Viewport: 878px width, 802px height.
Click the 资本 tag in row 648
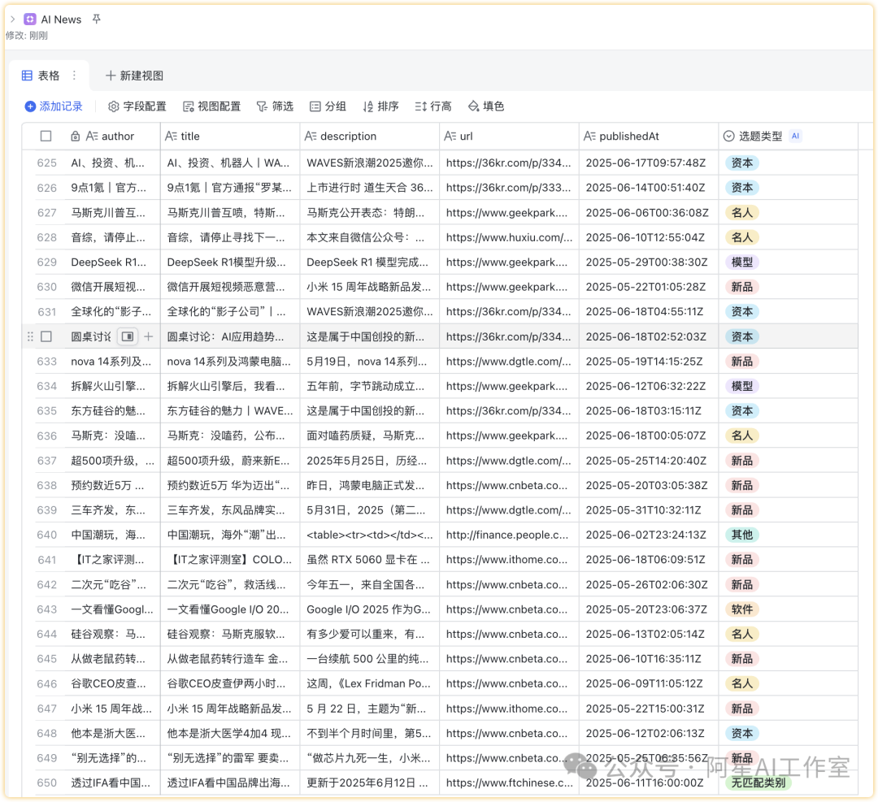coord(742,733)
